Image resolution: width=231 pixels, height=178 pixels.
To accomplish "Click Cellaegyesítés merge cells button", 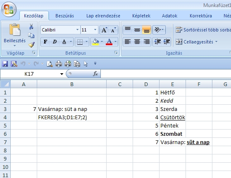I will coord(194,42).
